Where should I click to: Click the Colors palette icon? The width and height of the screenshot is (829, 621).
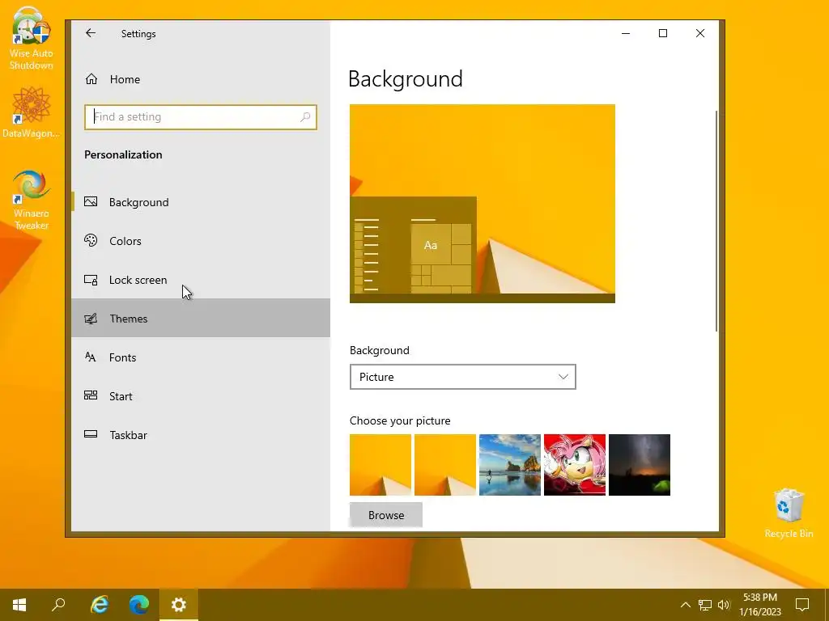point(91,240)
